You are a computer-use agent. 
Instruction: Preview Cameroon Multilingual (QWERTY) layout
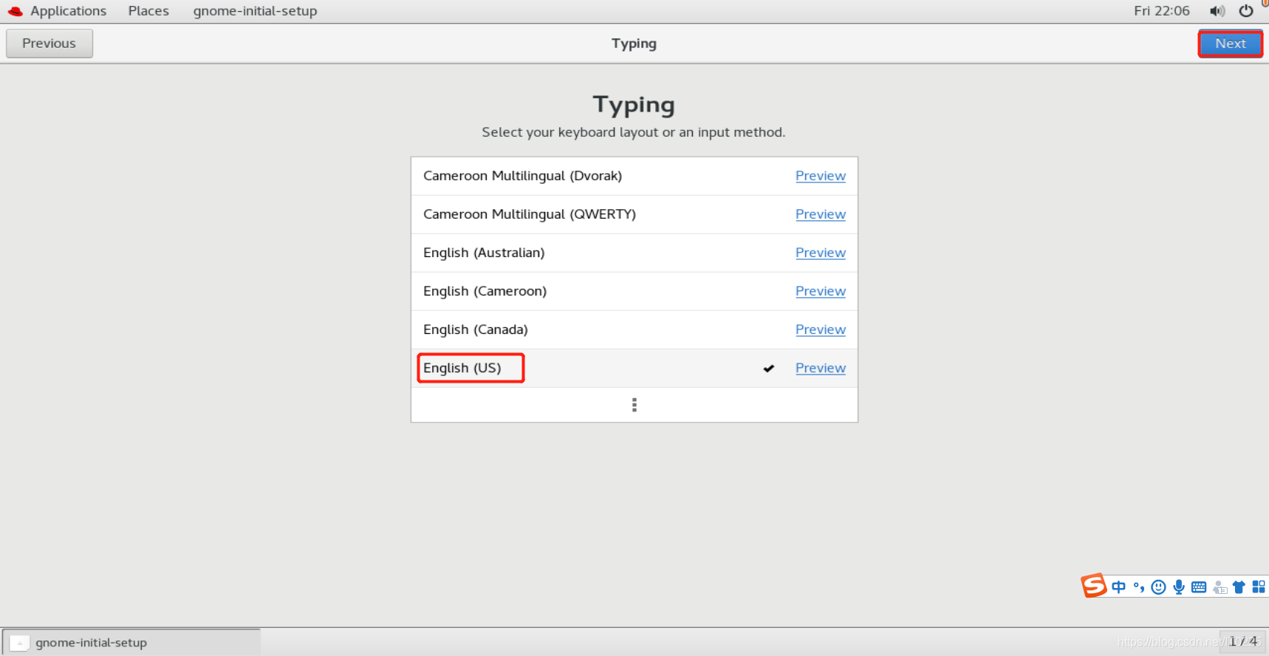point(821,214)
